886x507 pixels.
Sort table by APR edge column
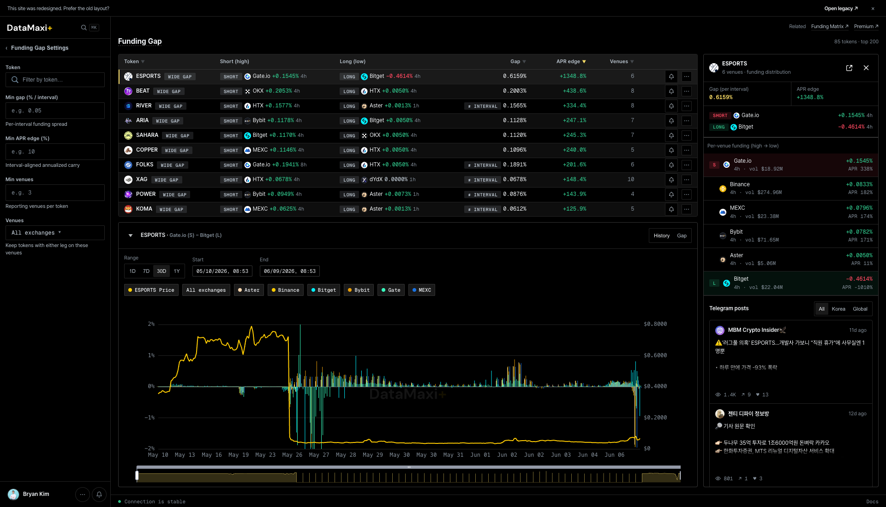(571, 62)
